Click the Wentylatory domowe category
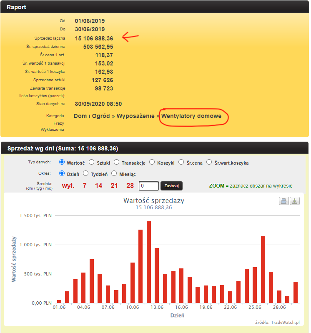The image size is (311, 333). (x=191, y=116)
